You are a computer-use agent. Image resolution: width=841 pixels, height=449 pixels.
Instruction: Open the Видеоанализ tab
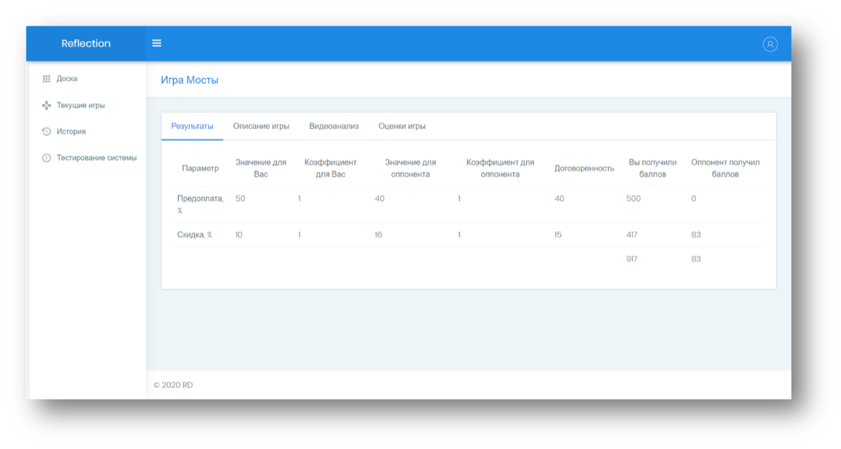(x=333, y=127)
